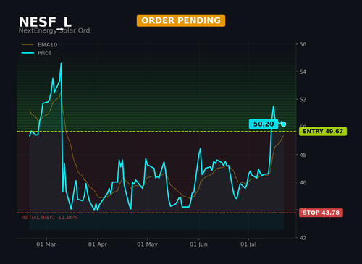Click the cyan Price legend line swatch
362x264 pixels.
pos(28,53)
